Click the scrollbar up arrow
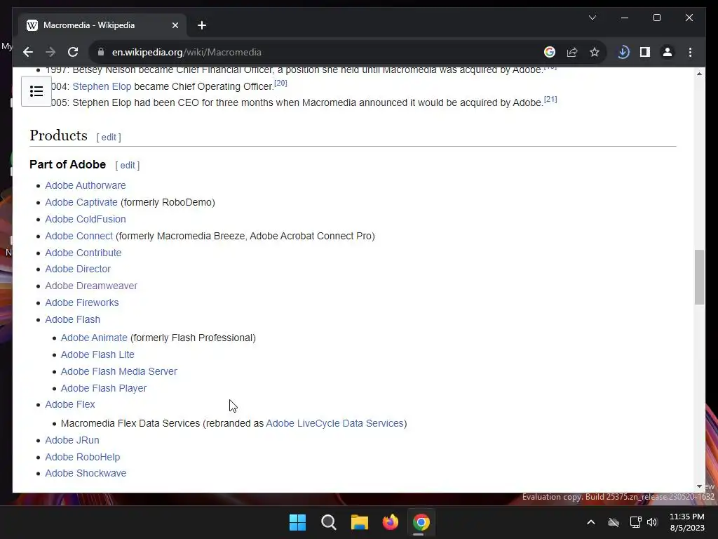This screenshot has width=718, height=539. coord(699,73)
